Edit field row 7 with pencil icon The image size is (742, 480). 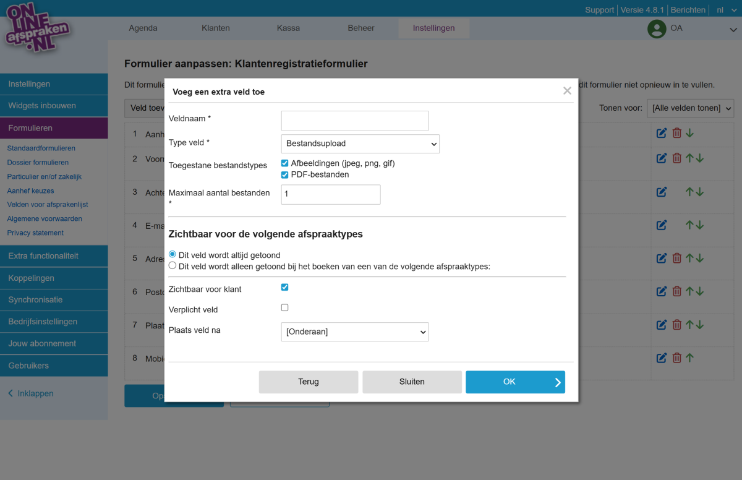click(662, 324)
